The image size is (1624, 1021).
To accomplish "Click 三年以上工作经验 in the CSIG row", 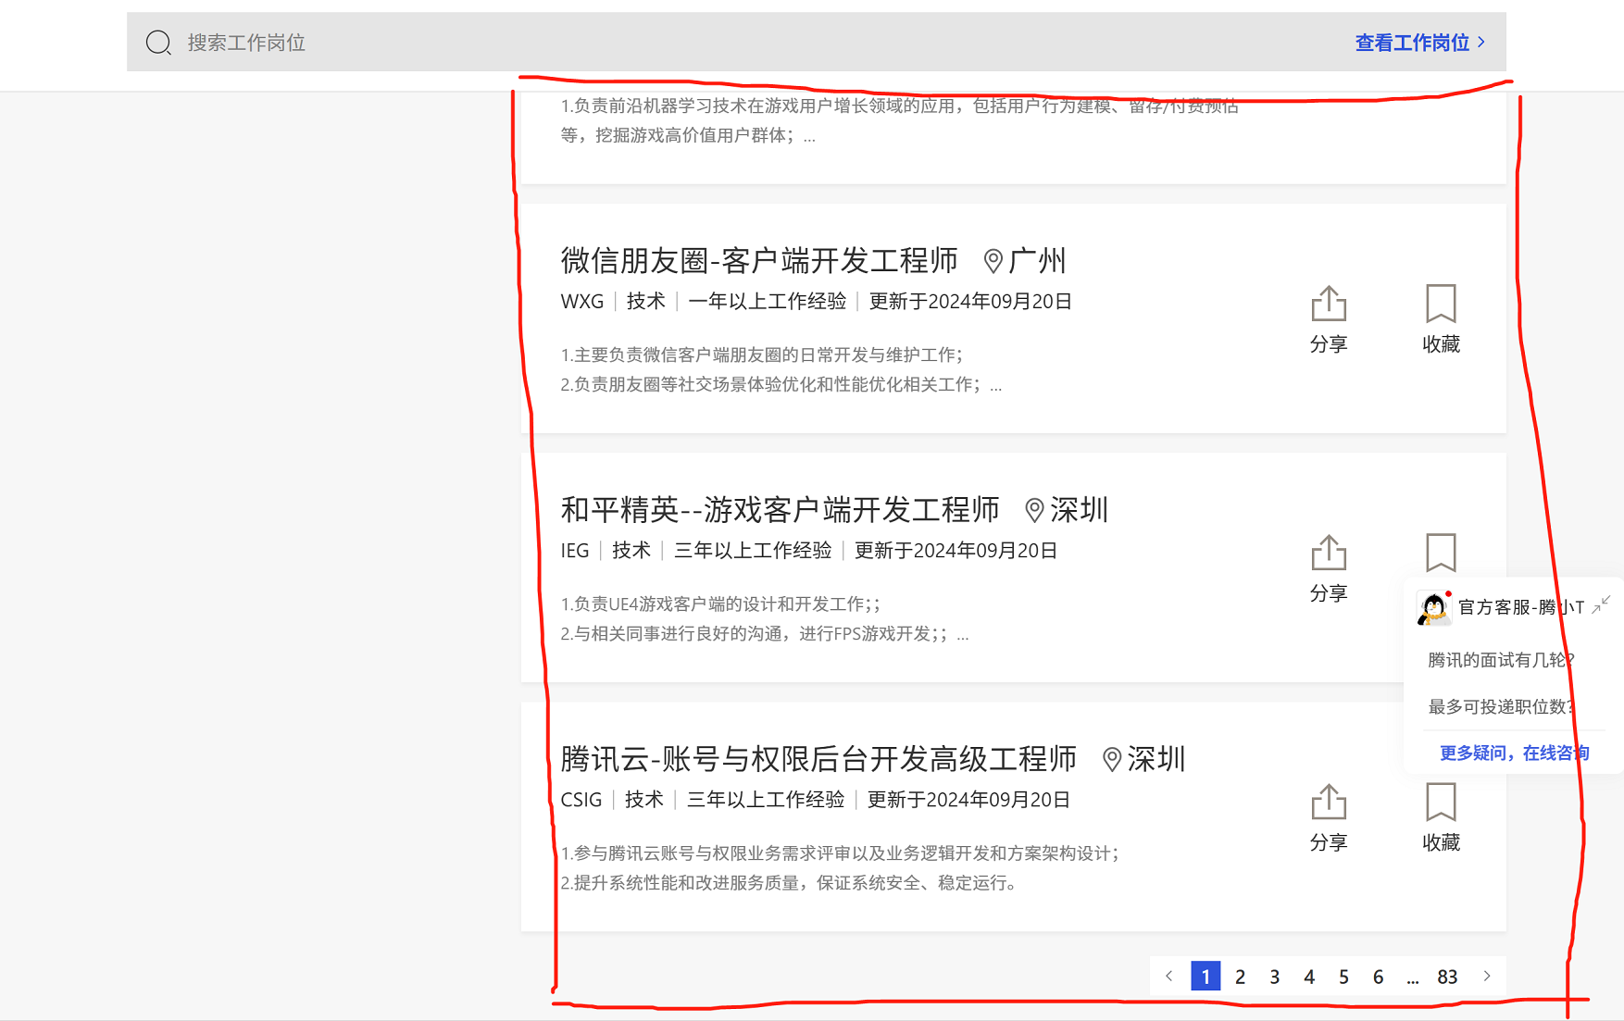I will click(766, 800).
